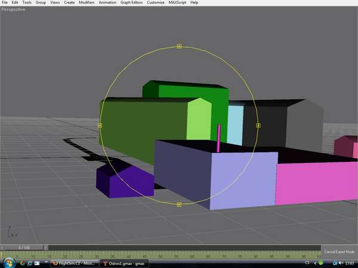Click the network tray icon
This screenshot has width=358, height=268.
pyautogui.click(x=335, y=263)
